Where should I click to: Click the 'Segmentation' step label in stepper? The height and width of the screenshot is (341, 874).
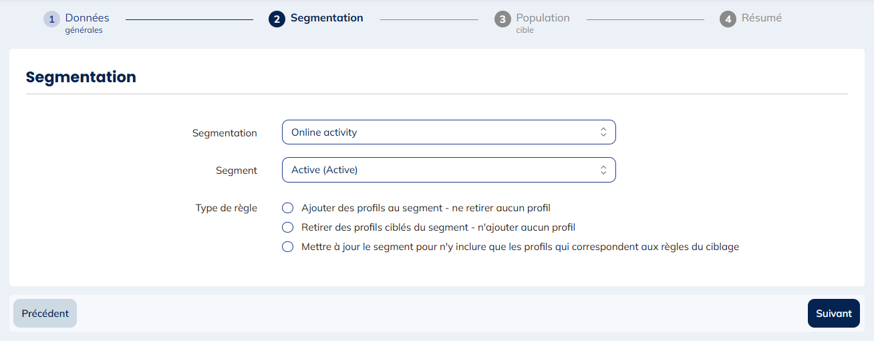(327, 18)
